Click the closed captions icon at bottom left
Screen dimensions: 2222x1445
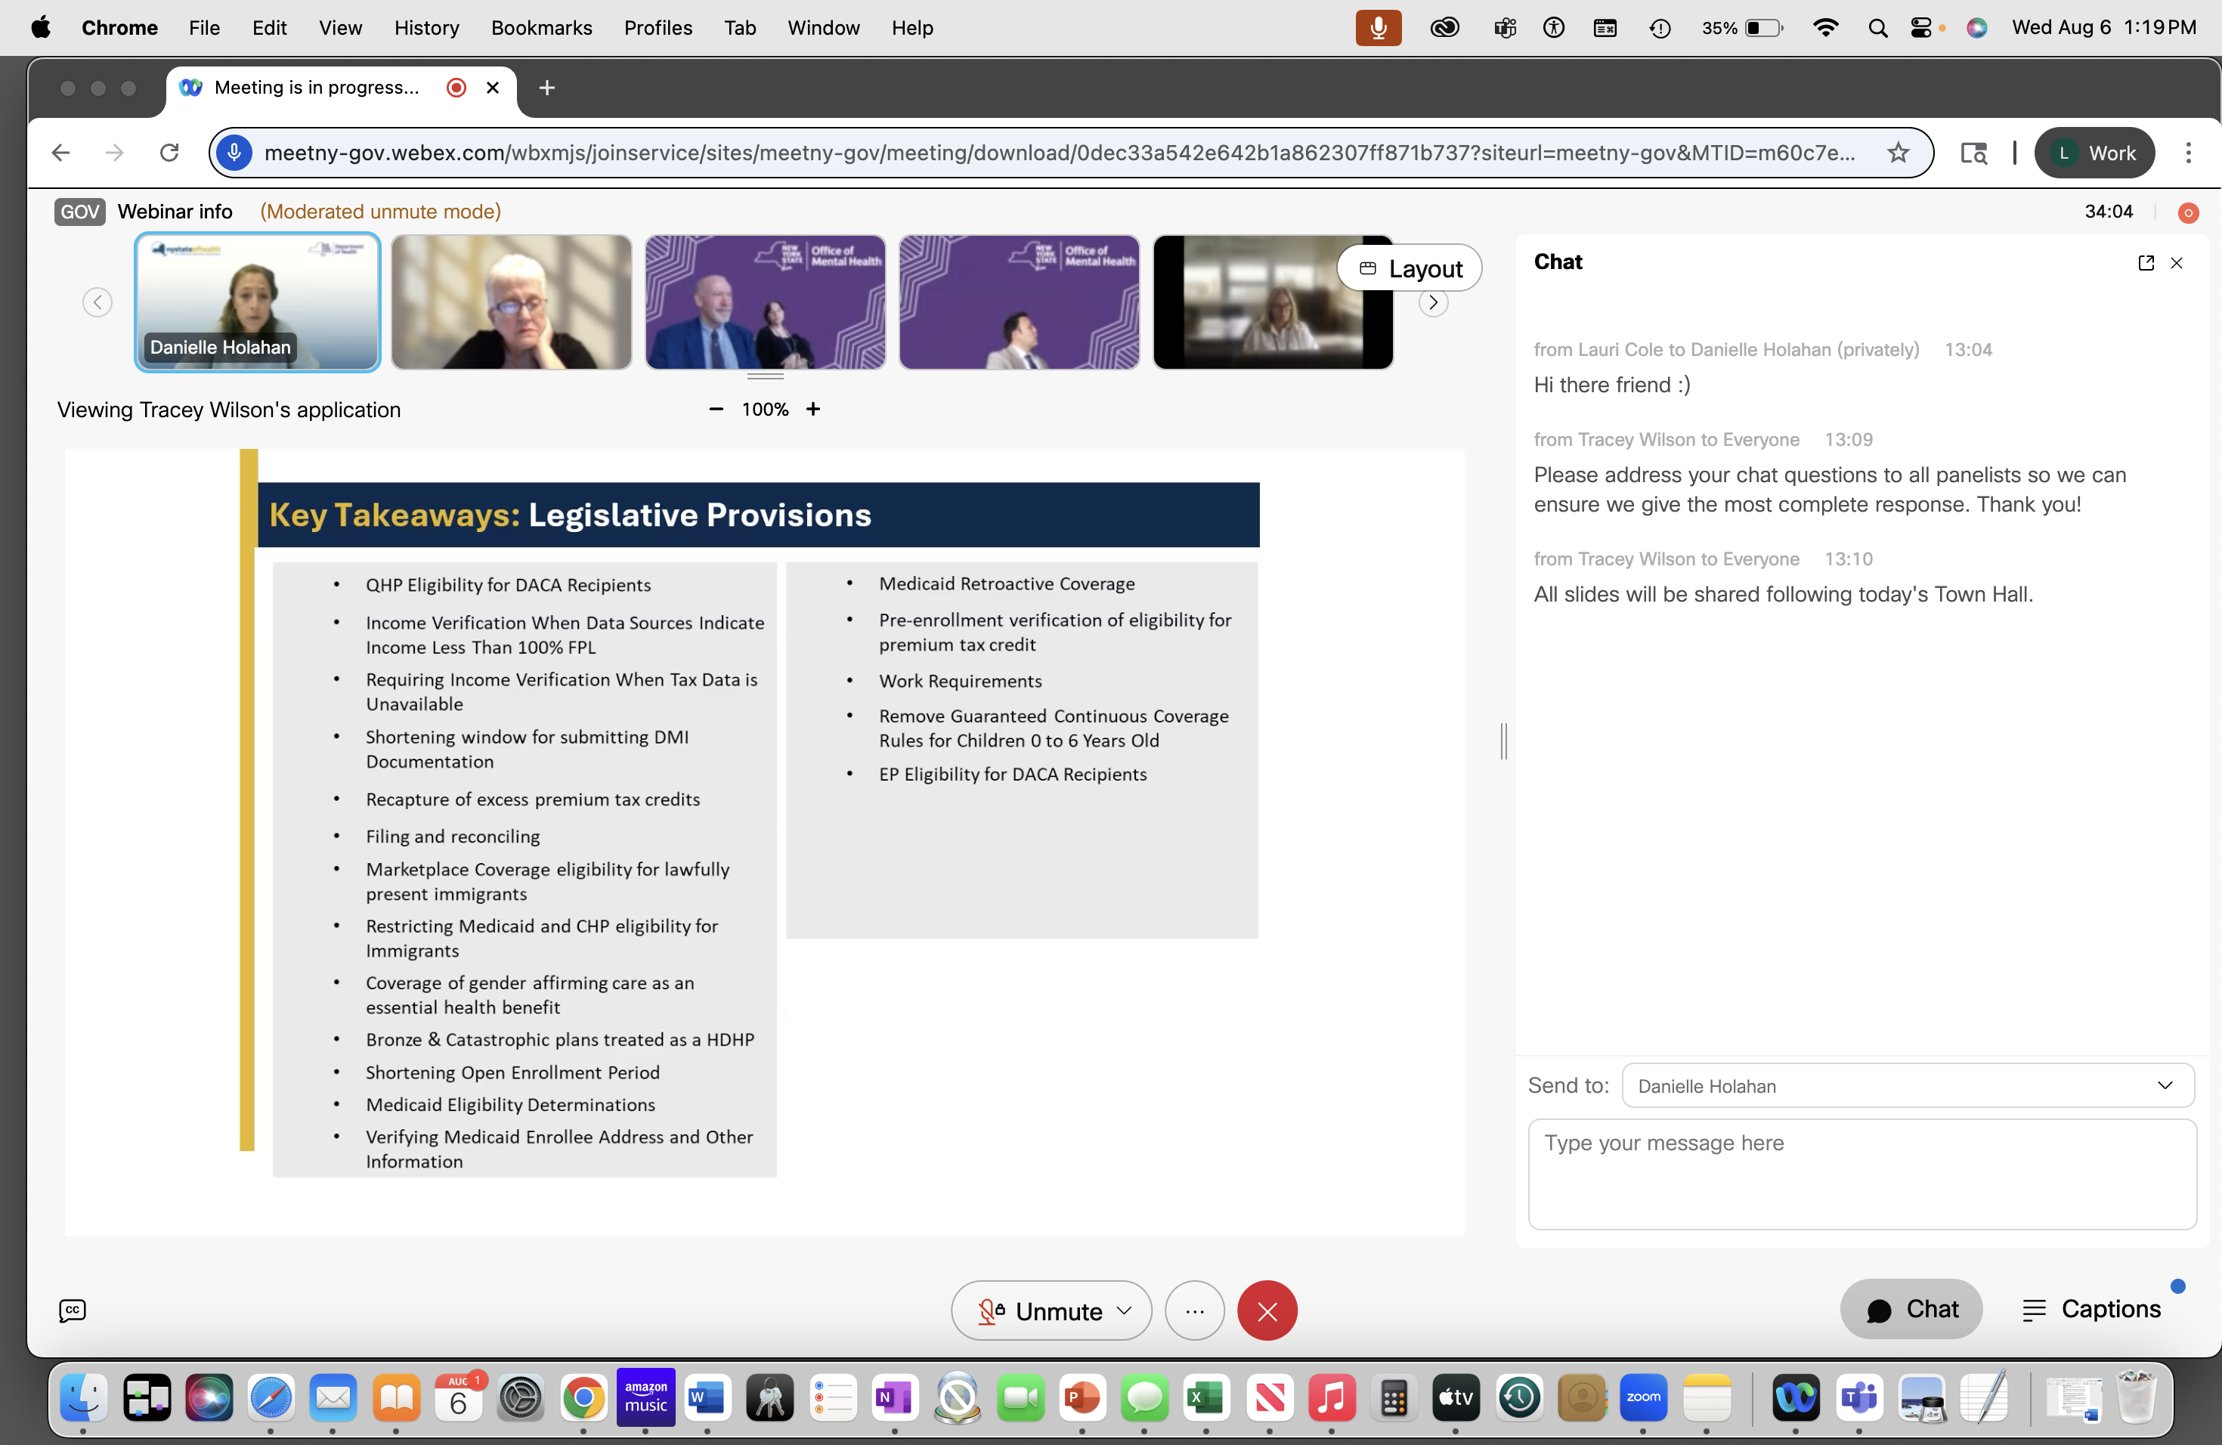tap(72, 1310)
